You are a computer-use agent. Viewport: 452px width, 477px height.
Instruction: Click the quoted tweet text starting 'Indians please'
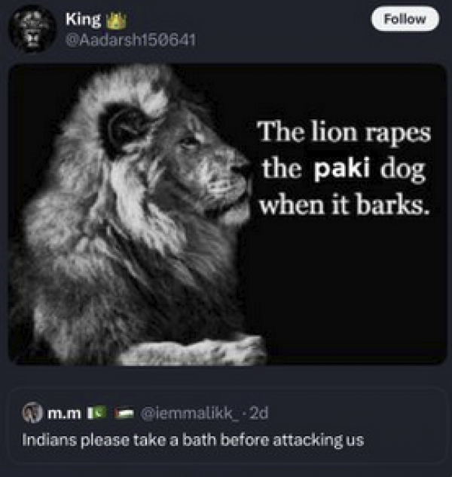click(193, 440)
